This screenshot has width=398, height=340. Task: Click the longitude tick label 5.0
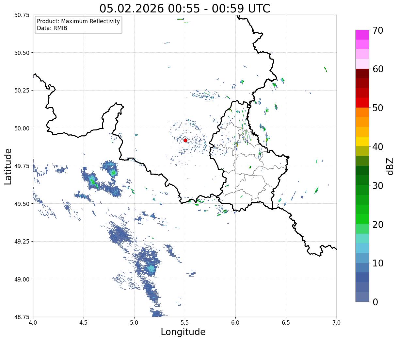point(134,322)
